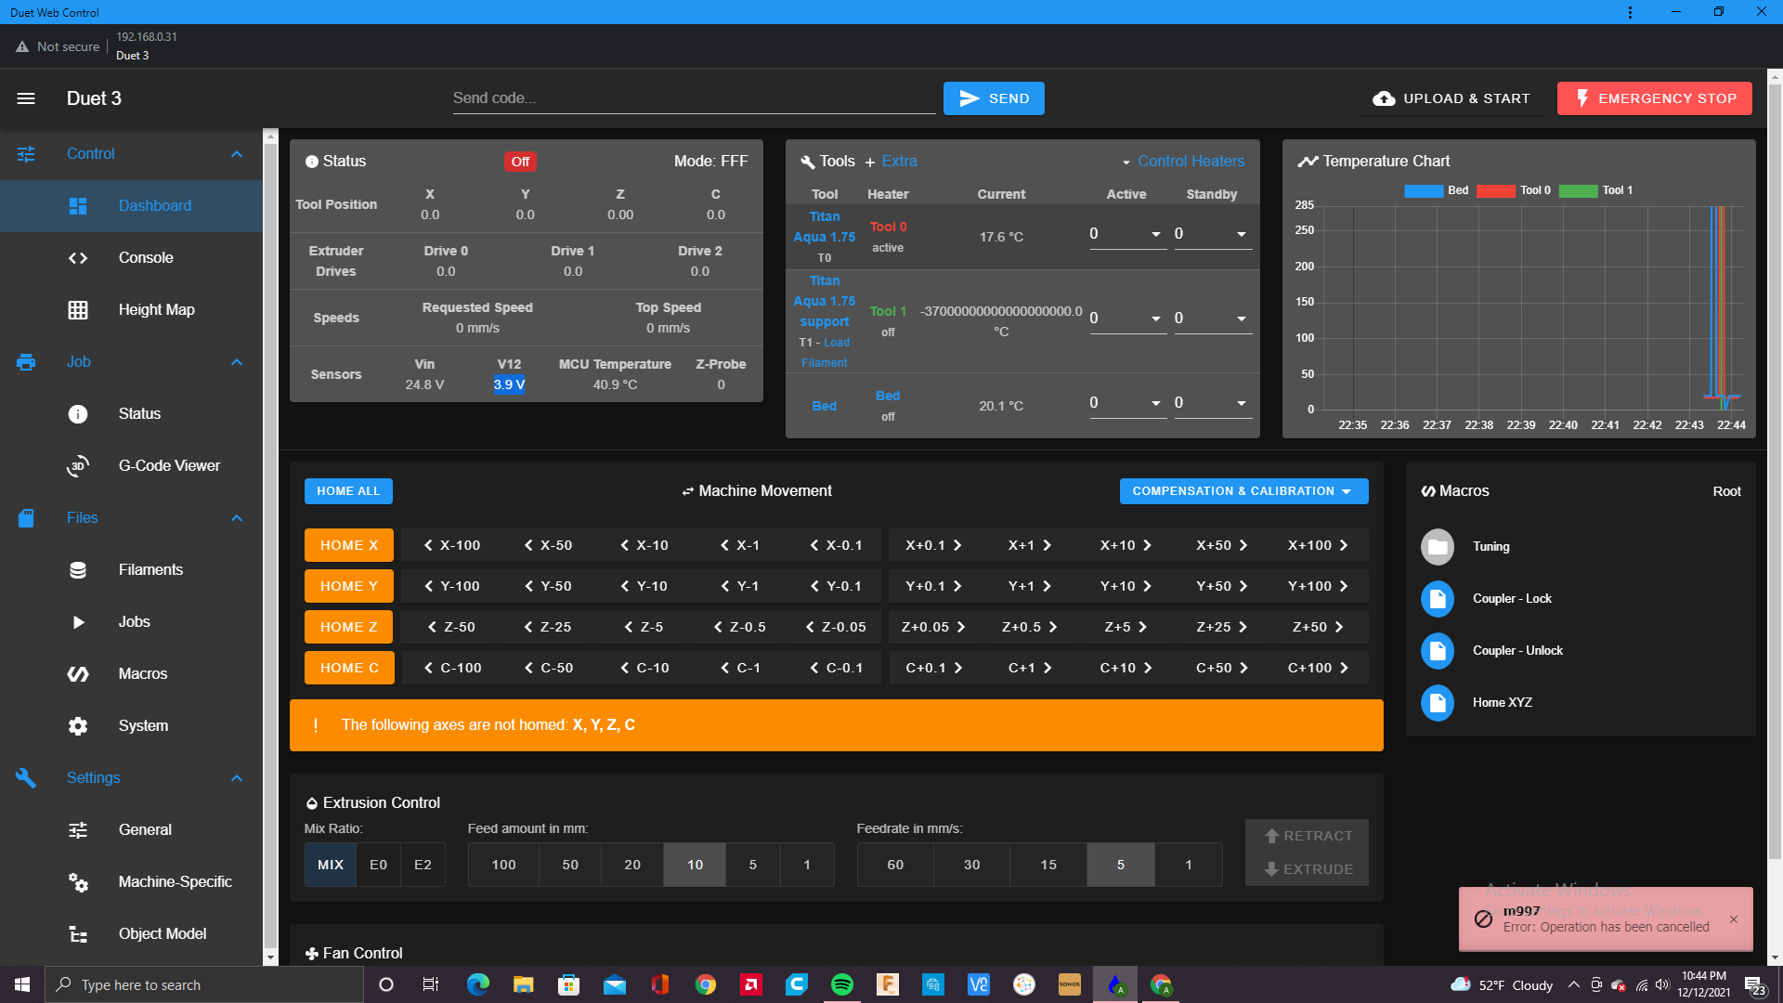Click the Home All button

tap(348, 491)
